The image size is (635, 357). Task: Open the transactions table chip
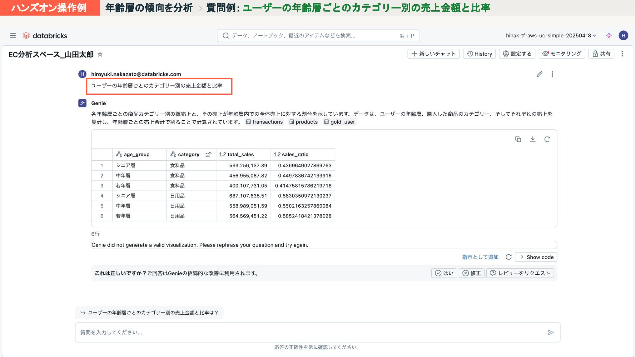coord(265,122)
